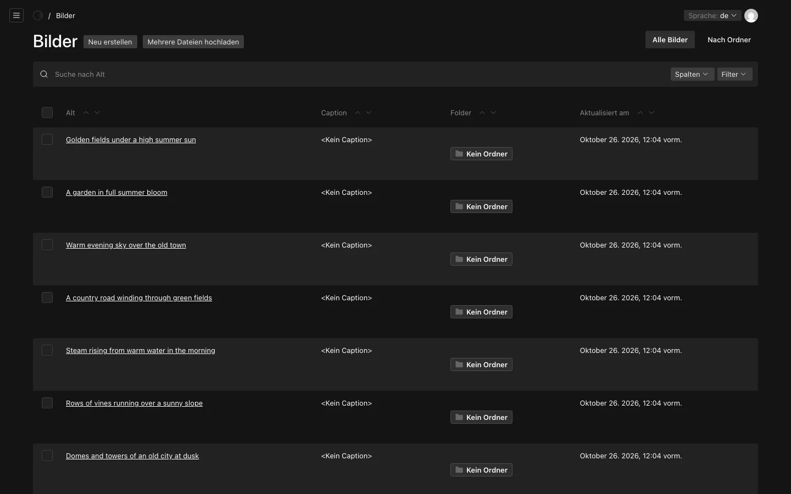Click the Bilder breadcrumb item

[x=65, y=15]
